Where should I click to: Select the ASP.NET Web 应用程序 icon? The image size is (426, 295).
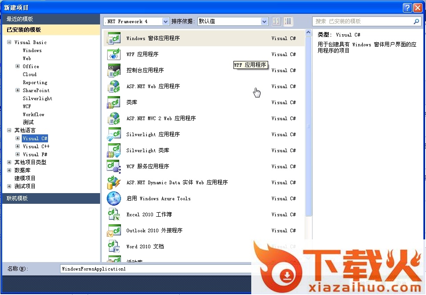[113, 86]
